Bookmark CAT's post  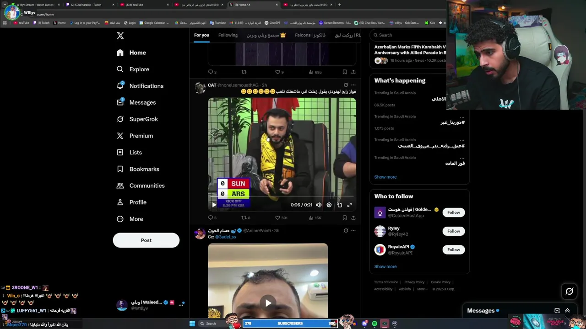345,218
